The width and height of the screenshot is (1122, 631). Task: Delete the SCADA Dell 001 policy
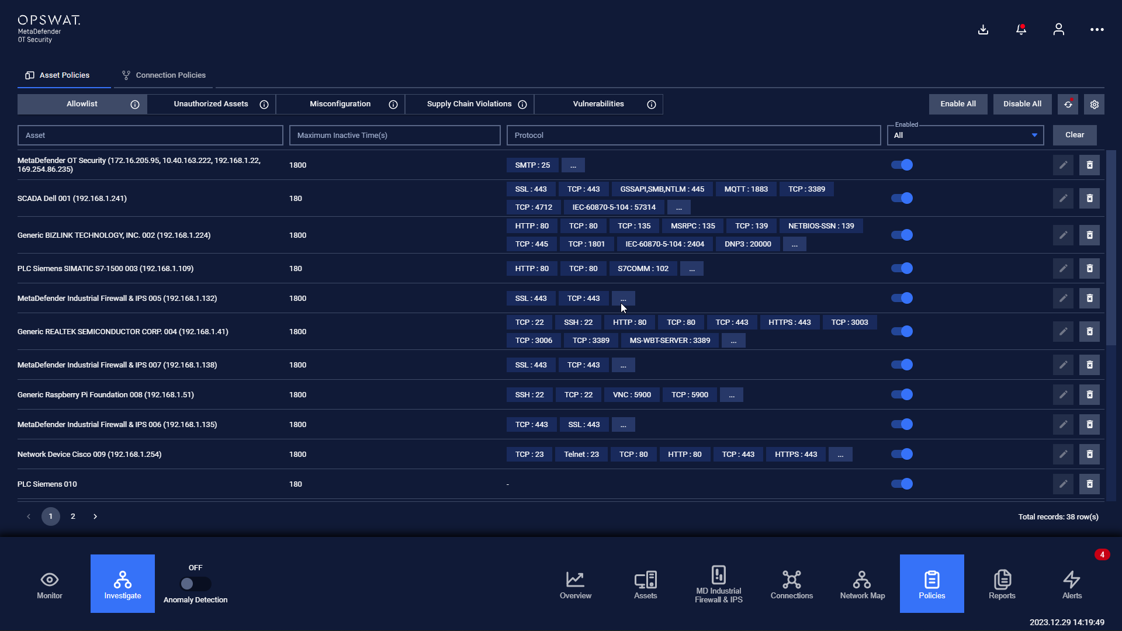[x=1089, y=198]
